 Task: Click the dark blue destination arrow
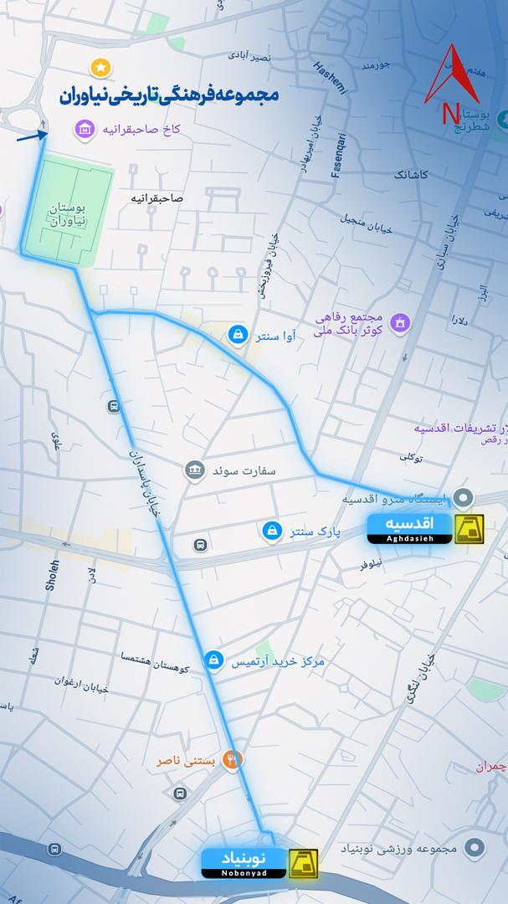tap(33, 136)
